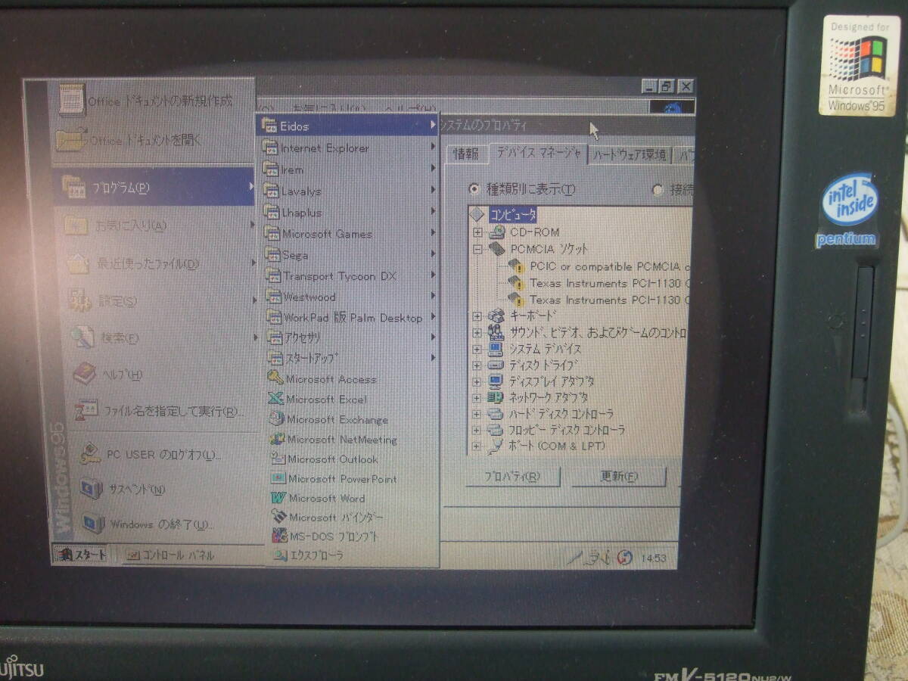Launch Microsoft NetMeeting via its icon

coord(278,439)
